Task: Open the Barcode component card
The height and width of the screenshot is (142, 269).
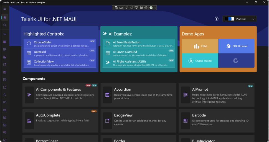Action: pyautogui.click(x=217, y=121)
